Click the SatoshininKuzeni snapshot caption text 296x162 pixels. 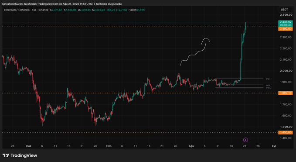click(62, 4)
